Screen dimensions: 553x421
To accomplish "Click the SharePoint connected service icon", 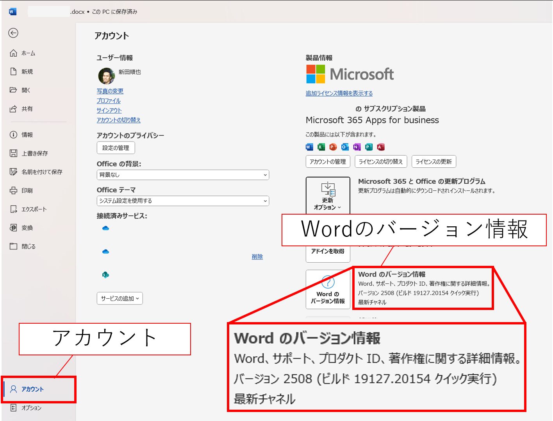I will (x=105, y=275).
